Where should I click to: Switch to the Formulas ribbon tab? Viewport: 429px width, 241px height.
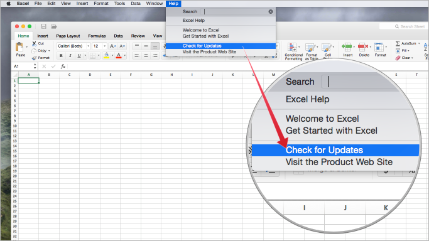(x=97, y=36)
